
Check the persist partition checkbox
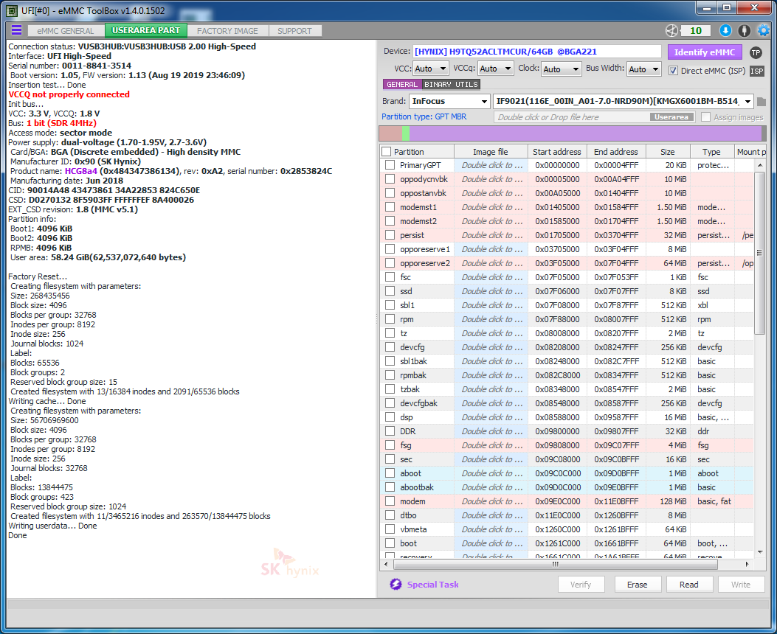[x=390, y=235]
